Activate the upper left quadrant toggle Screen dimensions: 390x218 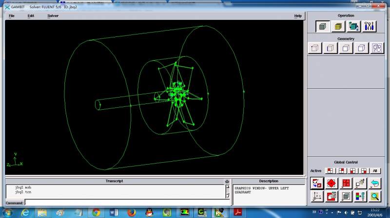click(x=330, y=171)
